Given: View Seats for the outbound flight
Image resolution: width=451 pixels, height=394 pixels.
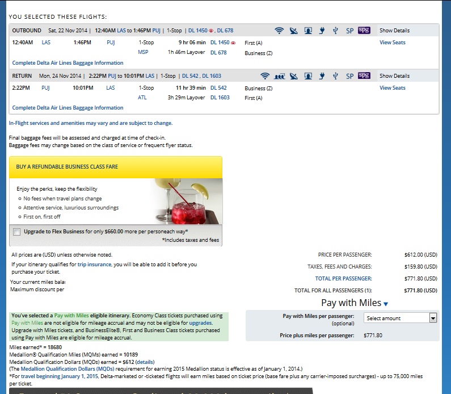Looking at the screenshot, I should 392,43.
